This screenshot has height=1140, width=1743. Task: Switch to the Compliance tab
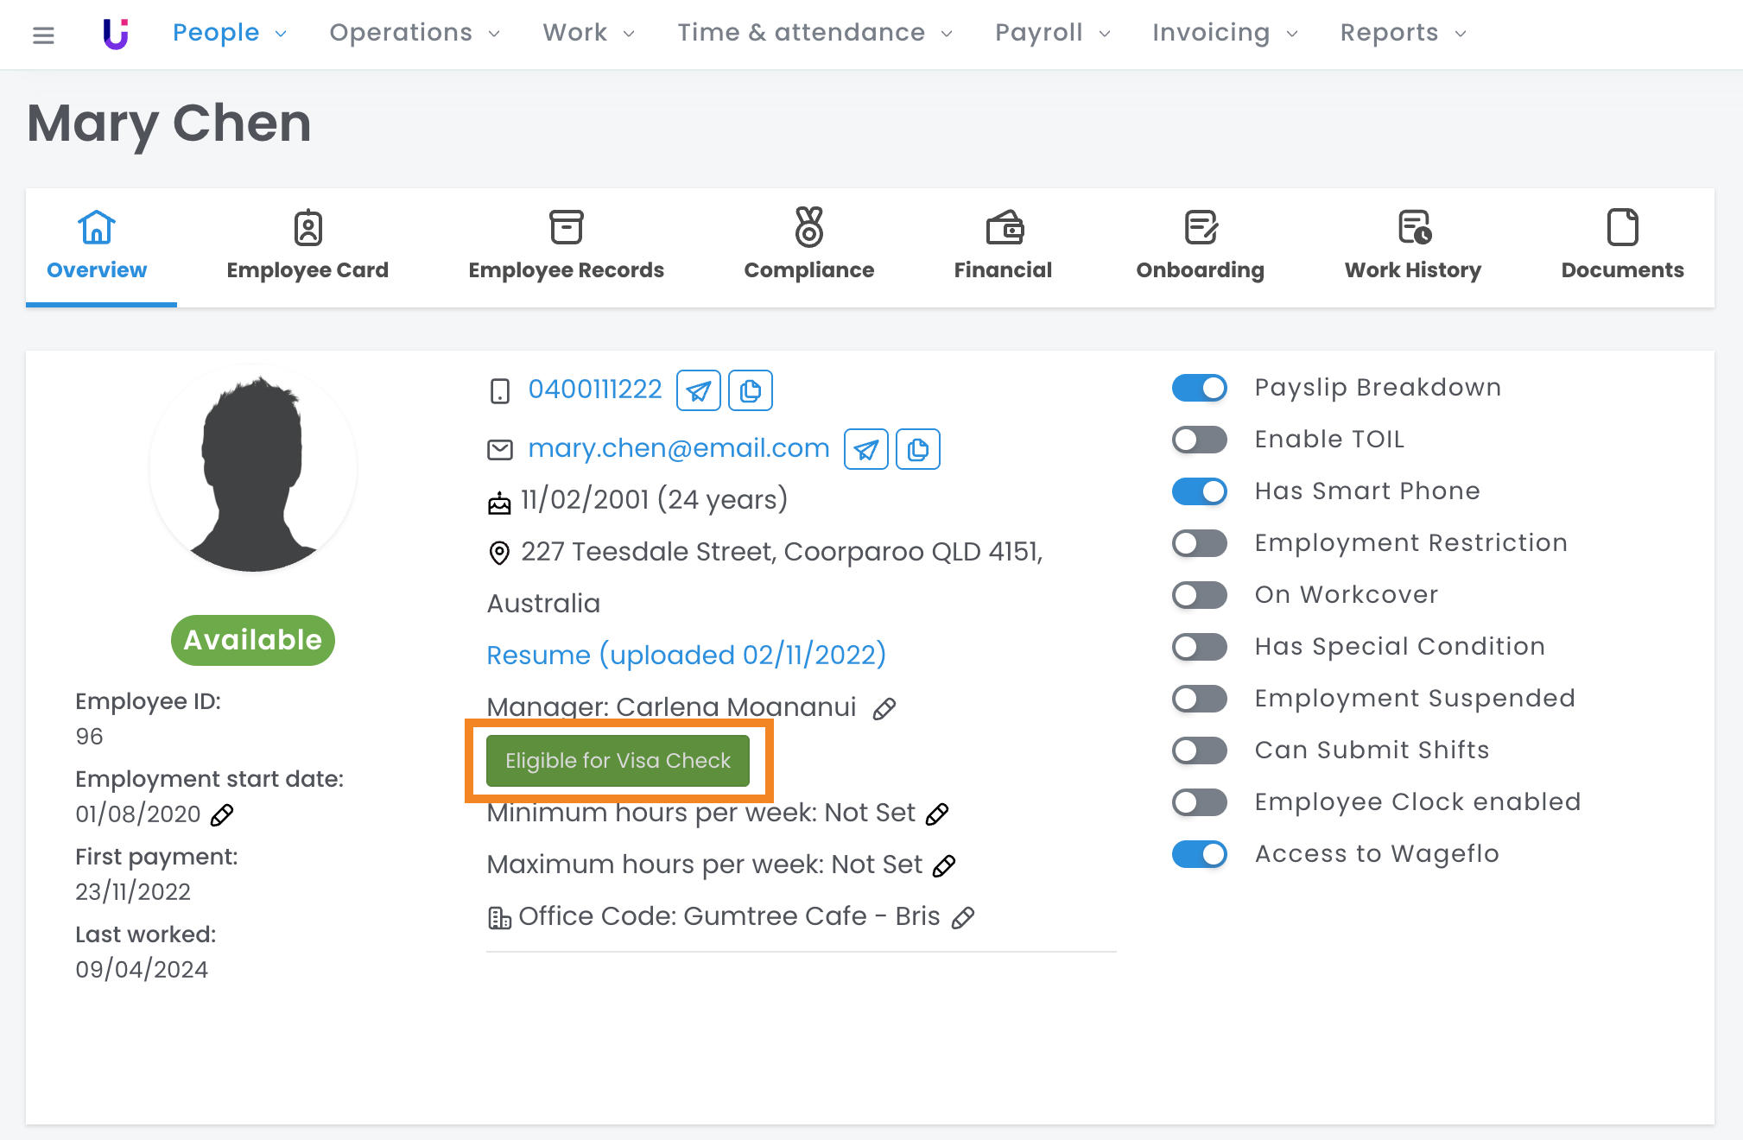(808, 246)
